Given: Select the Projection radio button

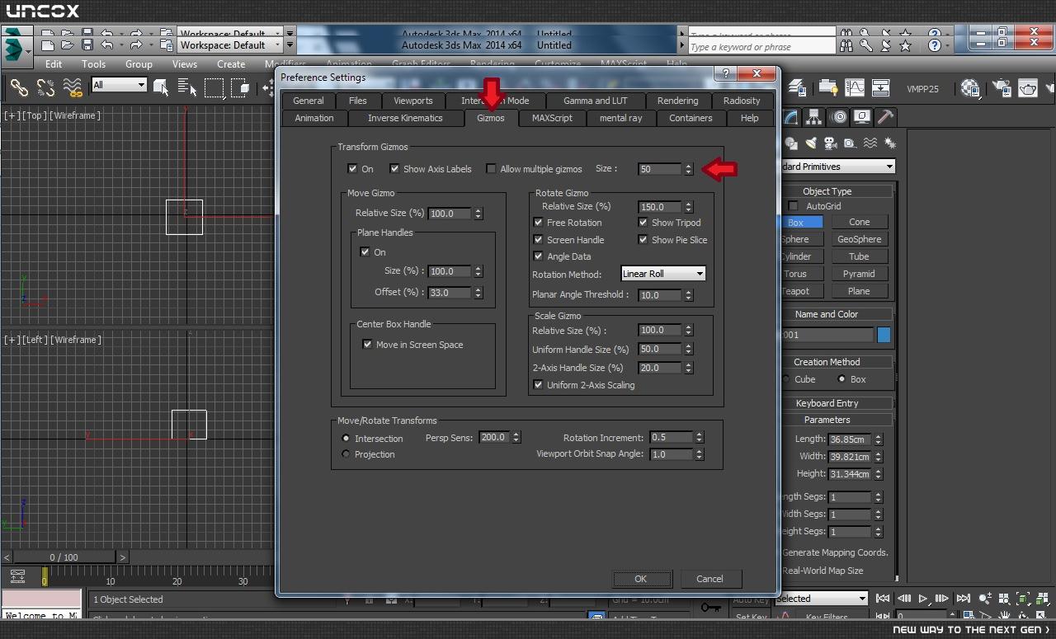Looking at the screenshot, I should [x=346, y=454].
